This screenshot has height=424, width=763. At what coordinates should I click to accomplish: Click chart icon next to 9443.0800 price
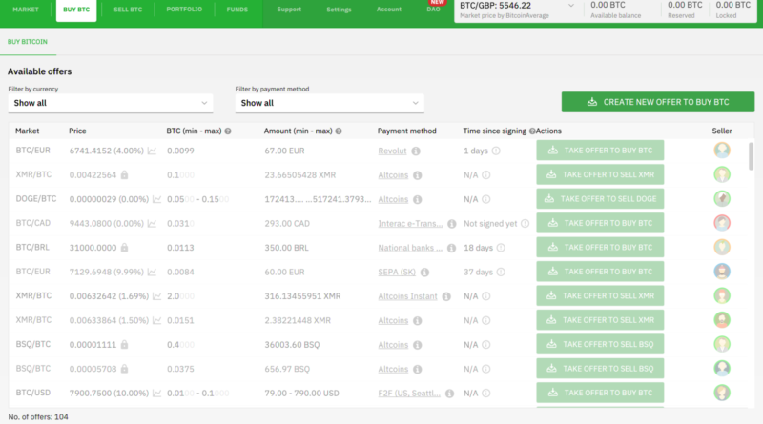(x=152, y=223)
